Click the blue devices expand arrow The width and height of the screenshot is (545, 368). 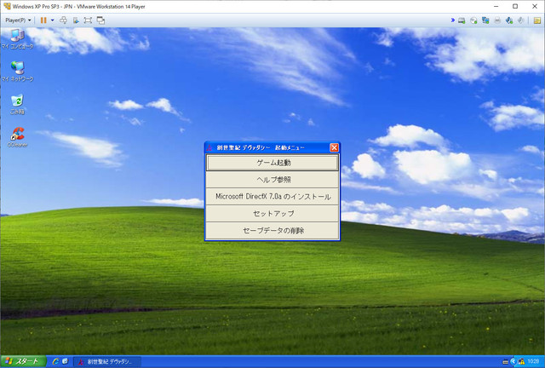[452, 20]
